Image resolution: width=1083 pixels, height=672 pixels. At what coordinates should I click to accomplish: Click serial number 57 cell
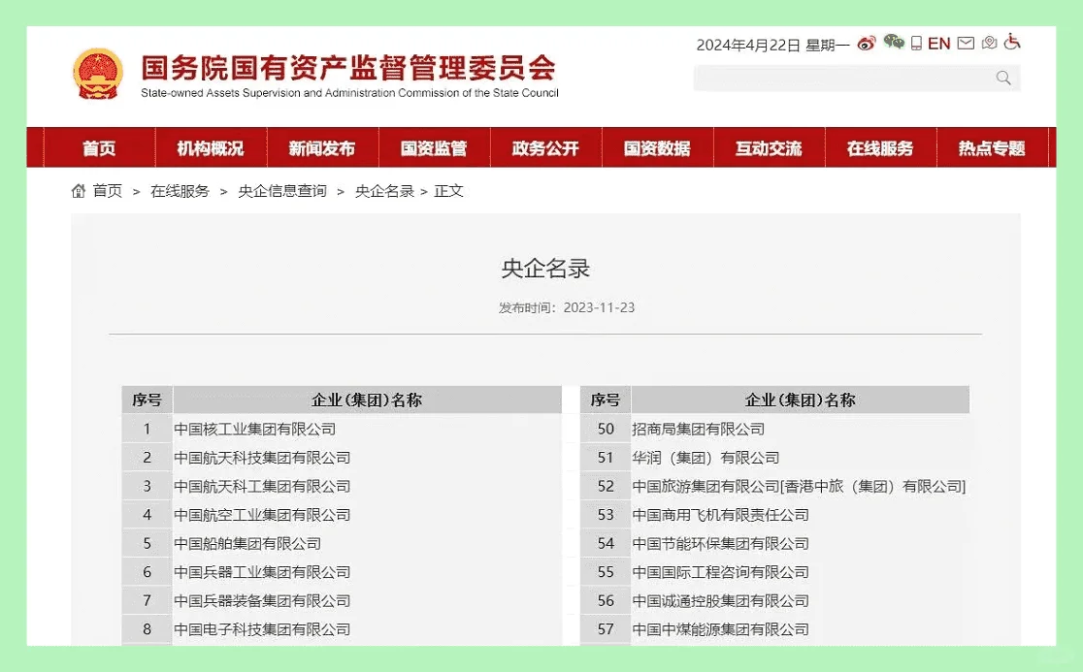point(606,629)
